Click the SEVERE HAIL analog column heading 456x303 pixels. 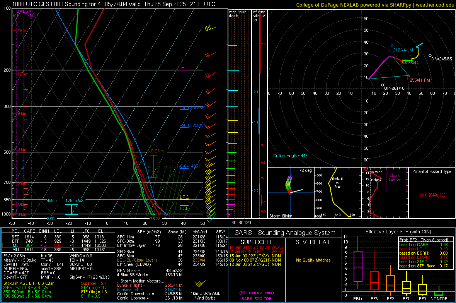(x=313, y=242)
